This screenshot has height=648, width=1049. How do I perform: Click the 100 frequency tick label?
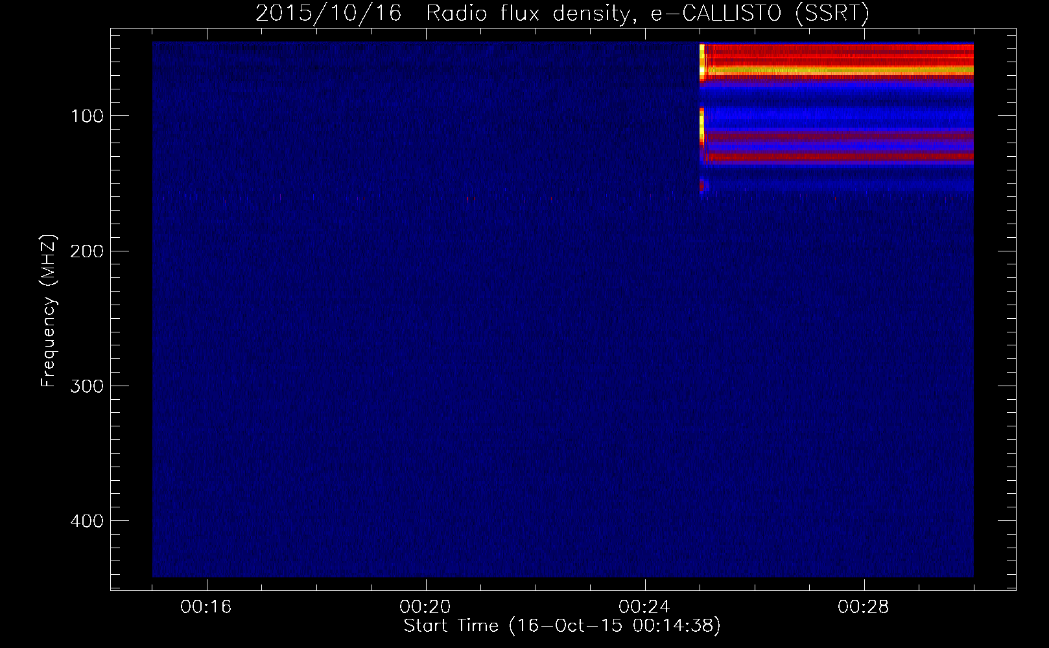[x=87, y=116]
